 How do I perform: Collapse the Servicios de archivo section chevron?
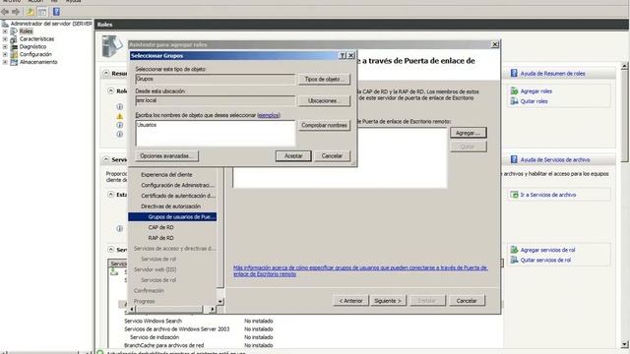[x=106, y=159]
